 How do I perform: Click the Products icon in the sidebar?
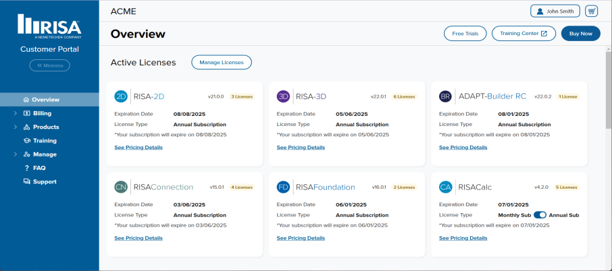coord(27,127)
